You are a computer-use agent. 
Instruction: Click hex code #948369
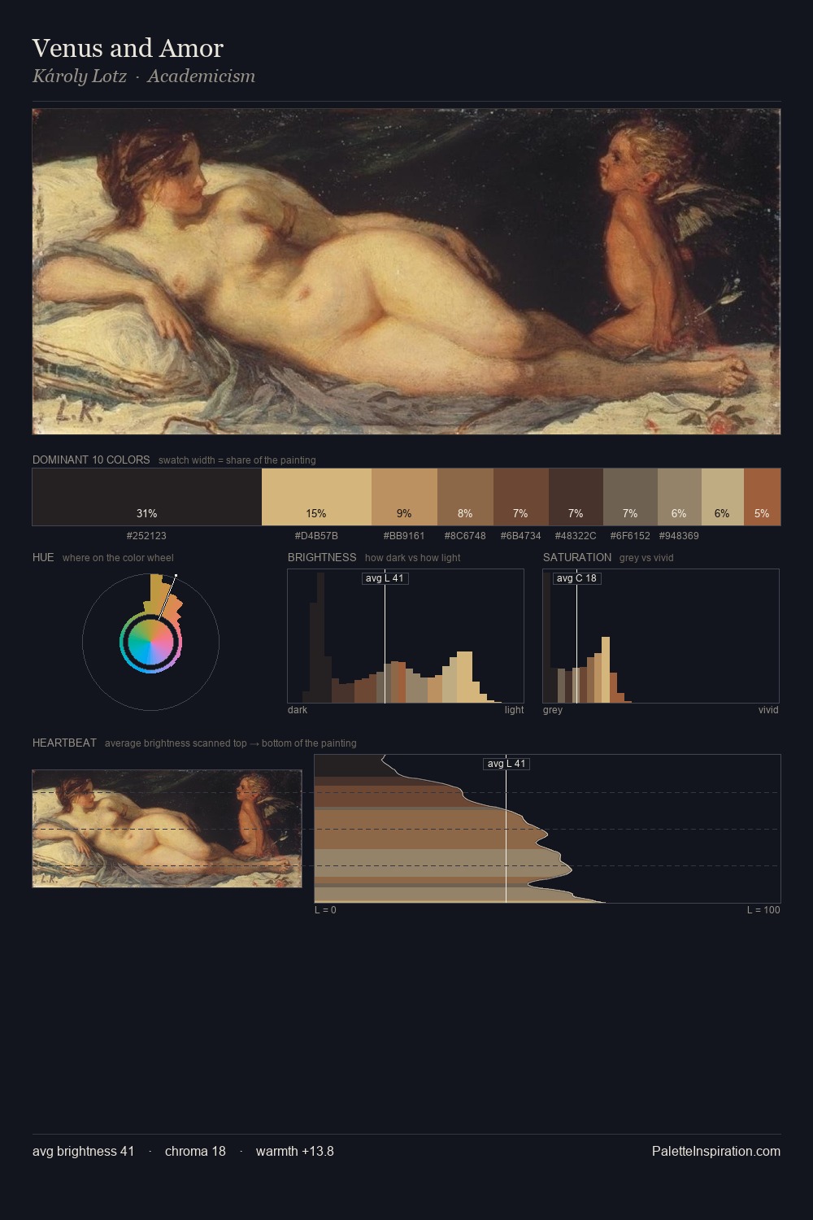(679, 536)
